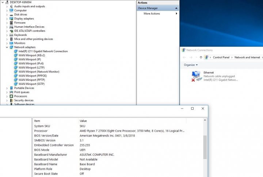
Task: Click the Audio inputs and outputs speaker icon
Action: click(11, 6)
